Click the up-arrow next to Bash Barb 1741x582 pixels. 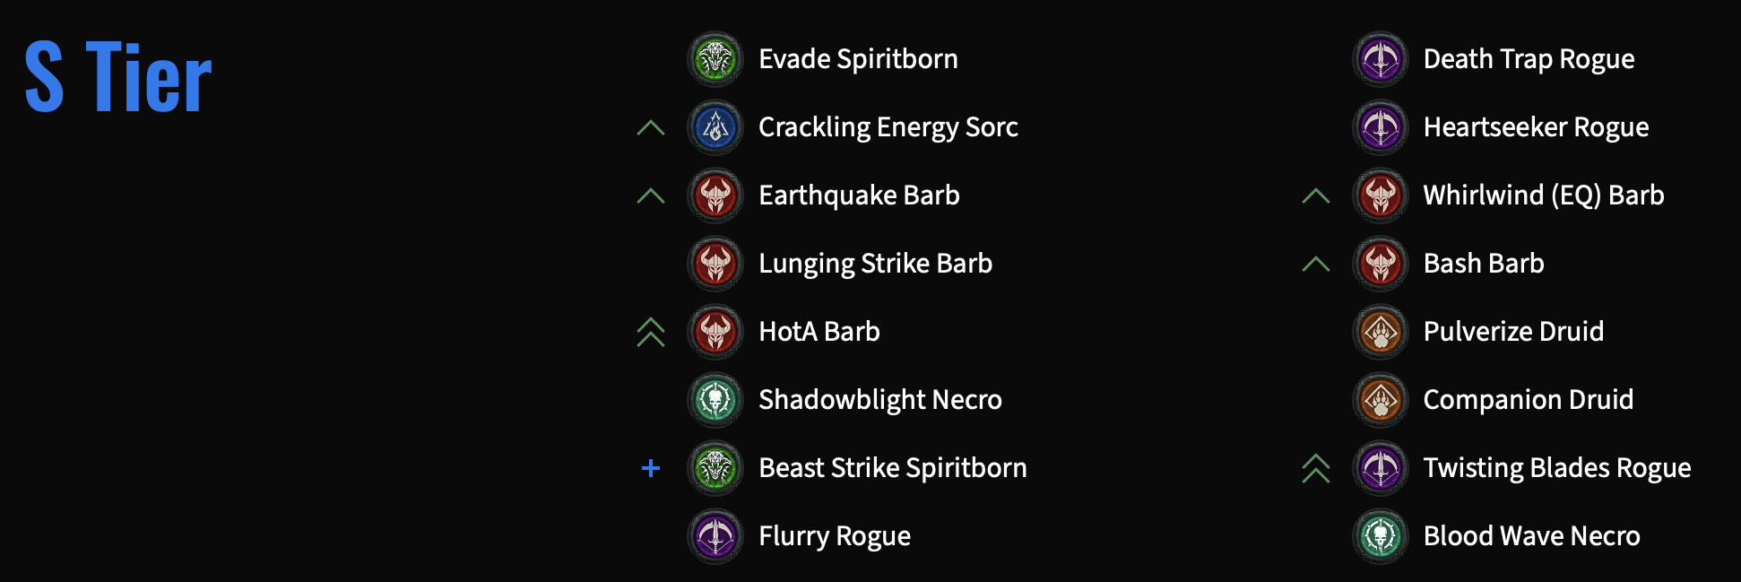pos(1316,264)
